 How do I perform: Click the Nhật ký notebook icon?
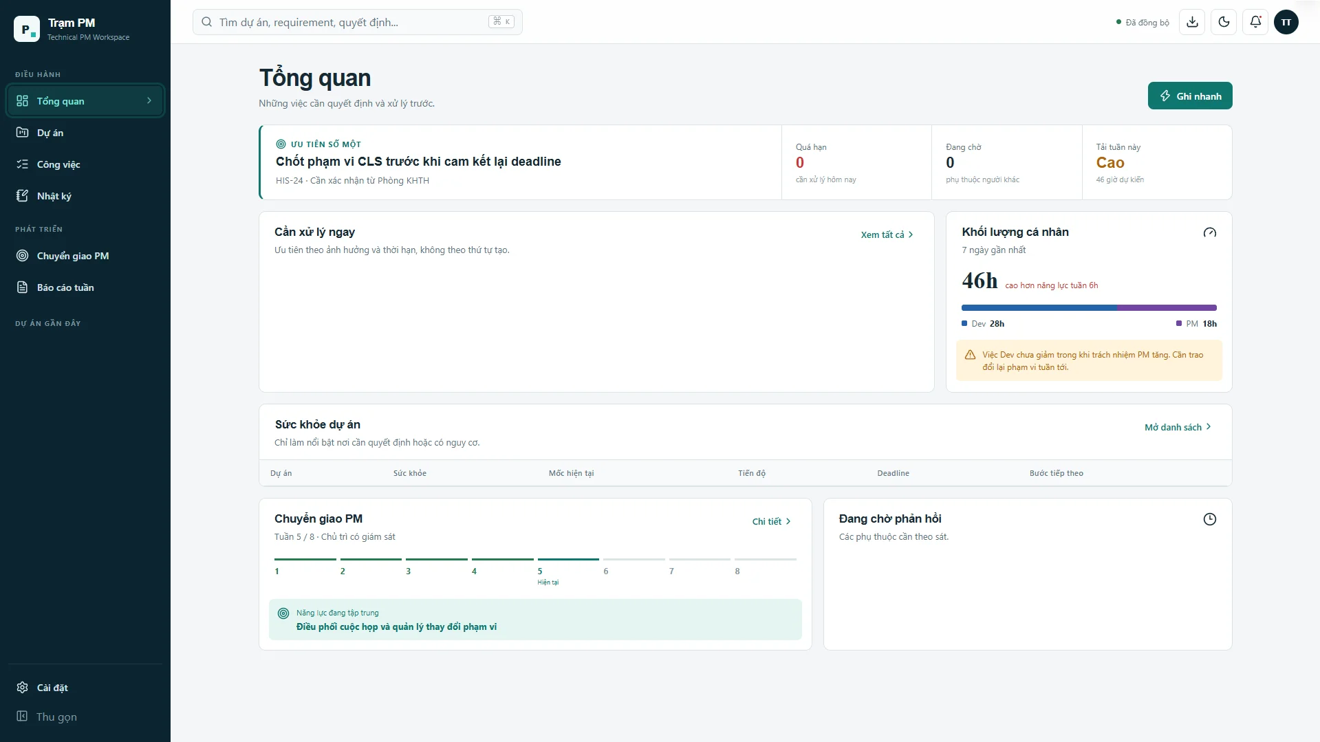pyautogui.click(x=23, y=196)
